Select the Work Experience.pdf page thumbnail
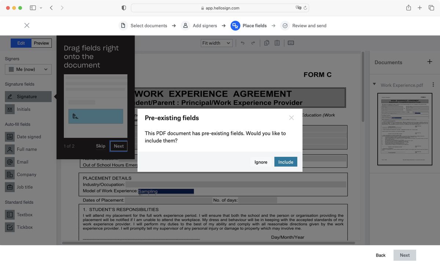 point(404,129)
